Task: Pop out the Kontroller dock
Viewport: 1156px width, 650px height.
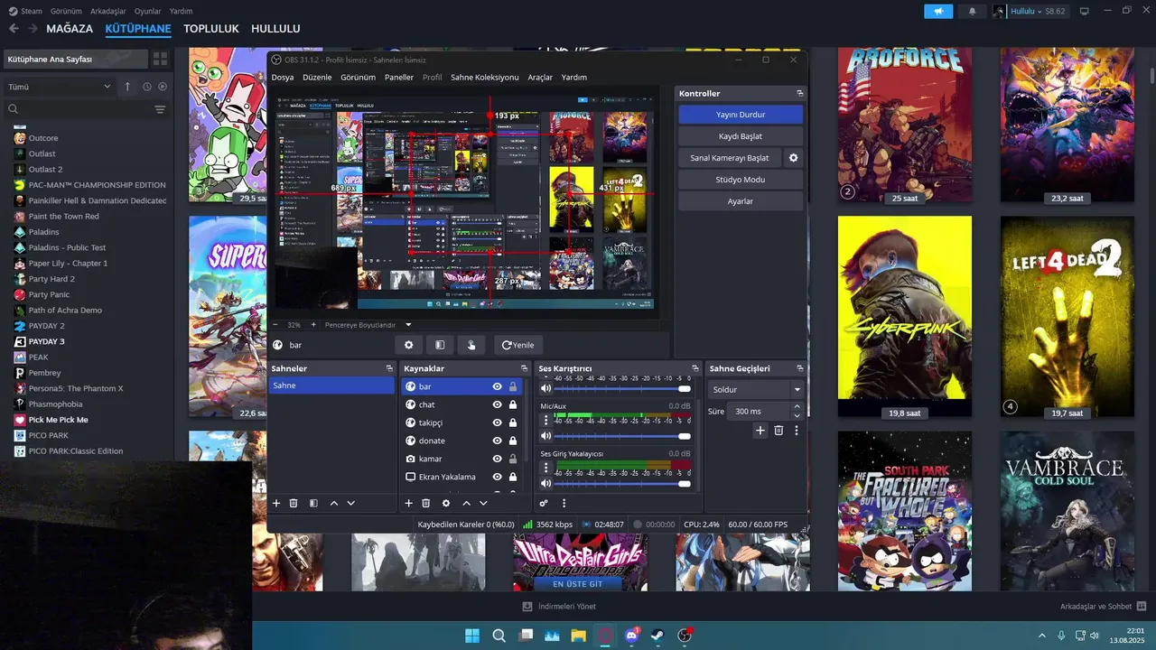Action: (x=799, y=94)
